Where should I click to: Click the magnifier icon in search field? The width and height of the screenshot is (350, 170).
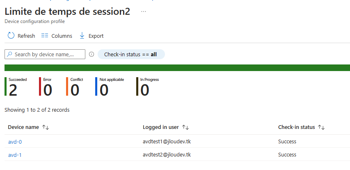click(9, 54)
